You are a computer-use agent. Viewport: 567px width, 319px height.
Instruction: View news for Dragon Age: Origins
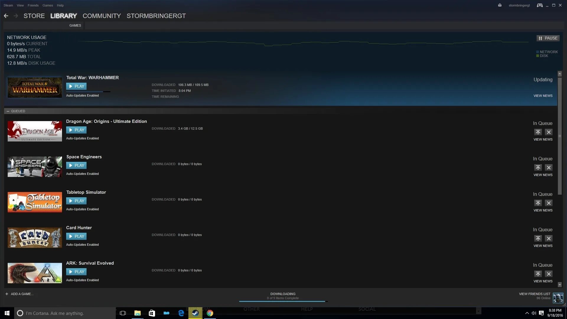pos(543,139)
